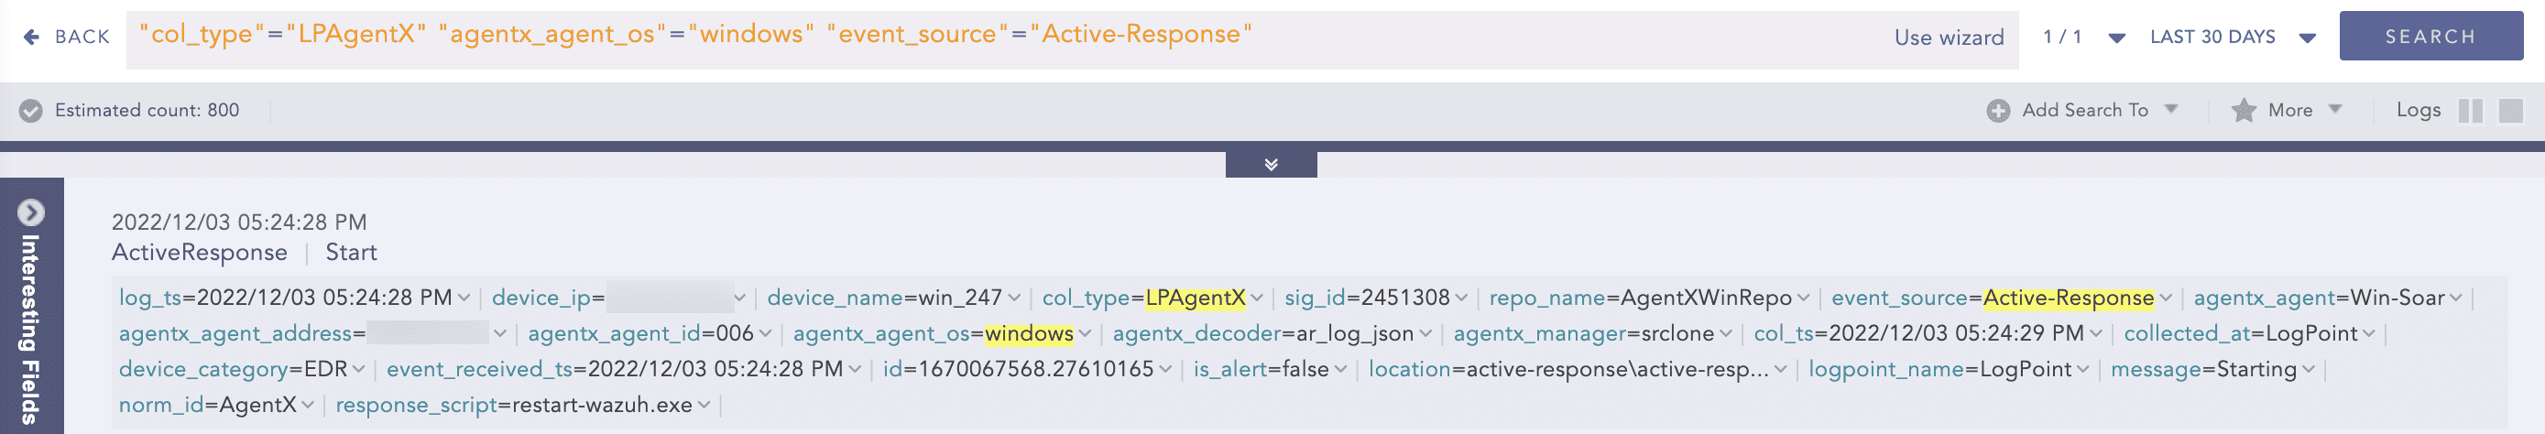Viewport: 2545px width, 434px height.
Task: Expand the sig_id=2451308 field chevron
Action: tap(1461, 298)
